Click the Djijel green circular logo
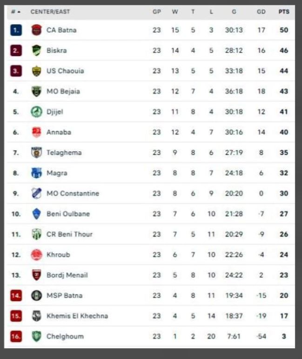Image resolution: width=302 pixels, height=359 pixels. pyautogui.click(x=36, y=112)
